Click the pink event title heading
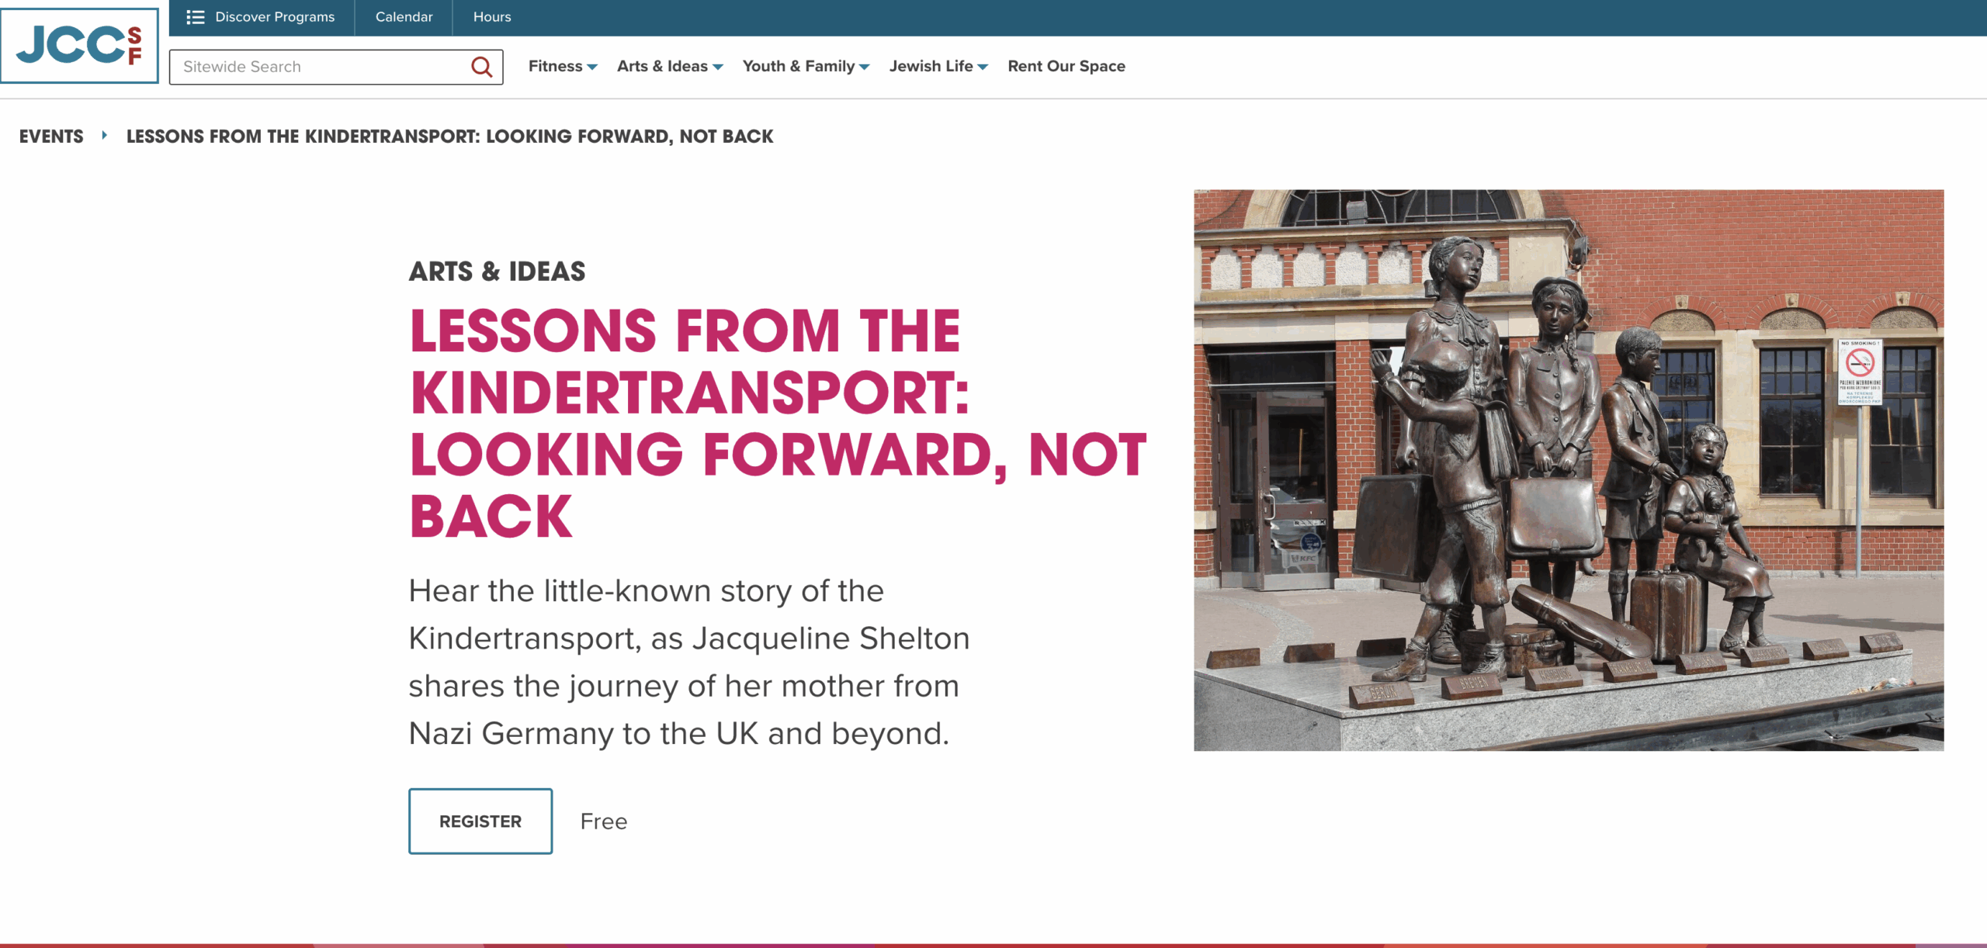Image resolution: width=1987 pixels, height=948 pixels. 778,424
